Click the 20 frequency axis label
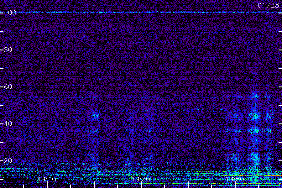 click(8, 161)
